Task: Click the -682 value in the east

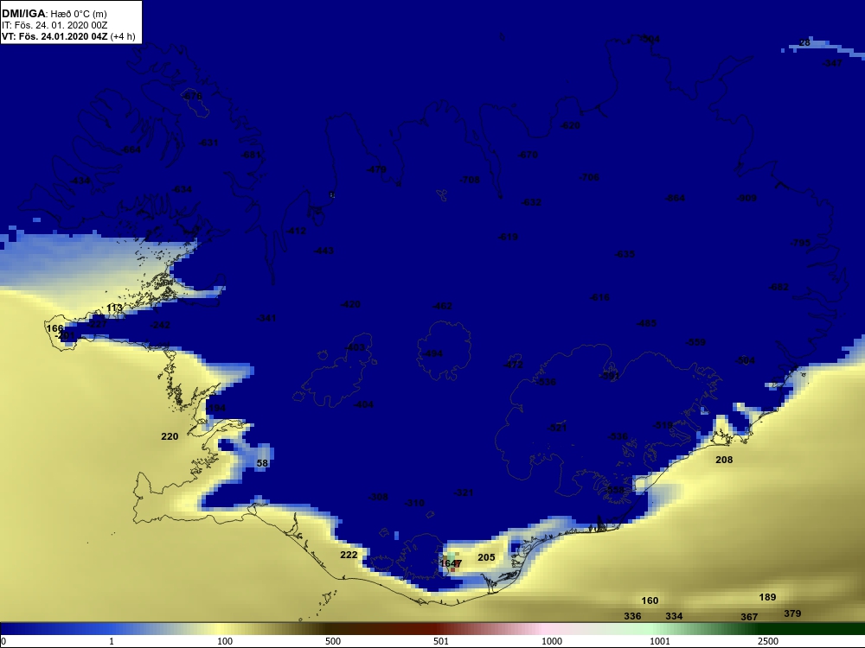Action: (x=778, y=287)
